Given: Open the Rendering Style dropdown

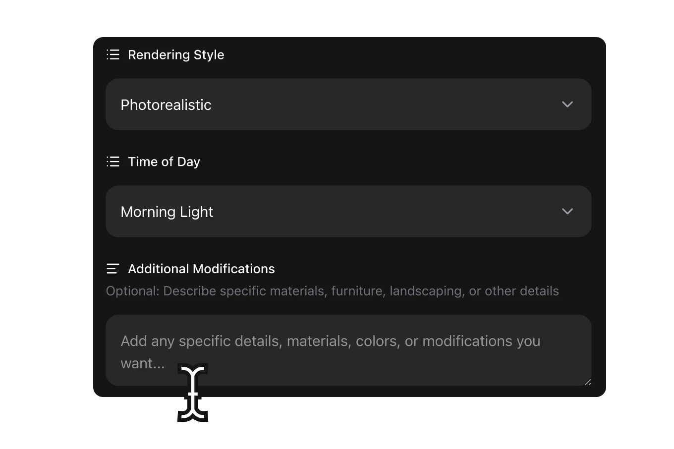Looking at the screenshot, I should click(348, 104).
